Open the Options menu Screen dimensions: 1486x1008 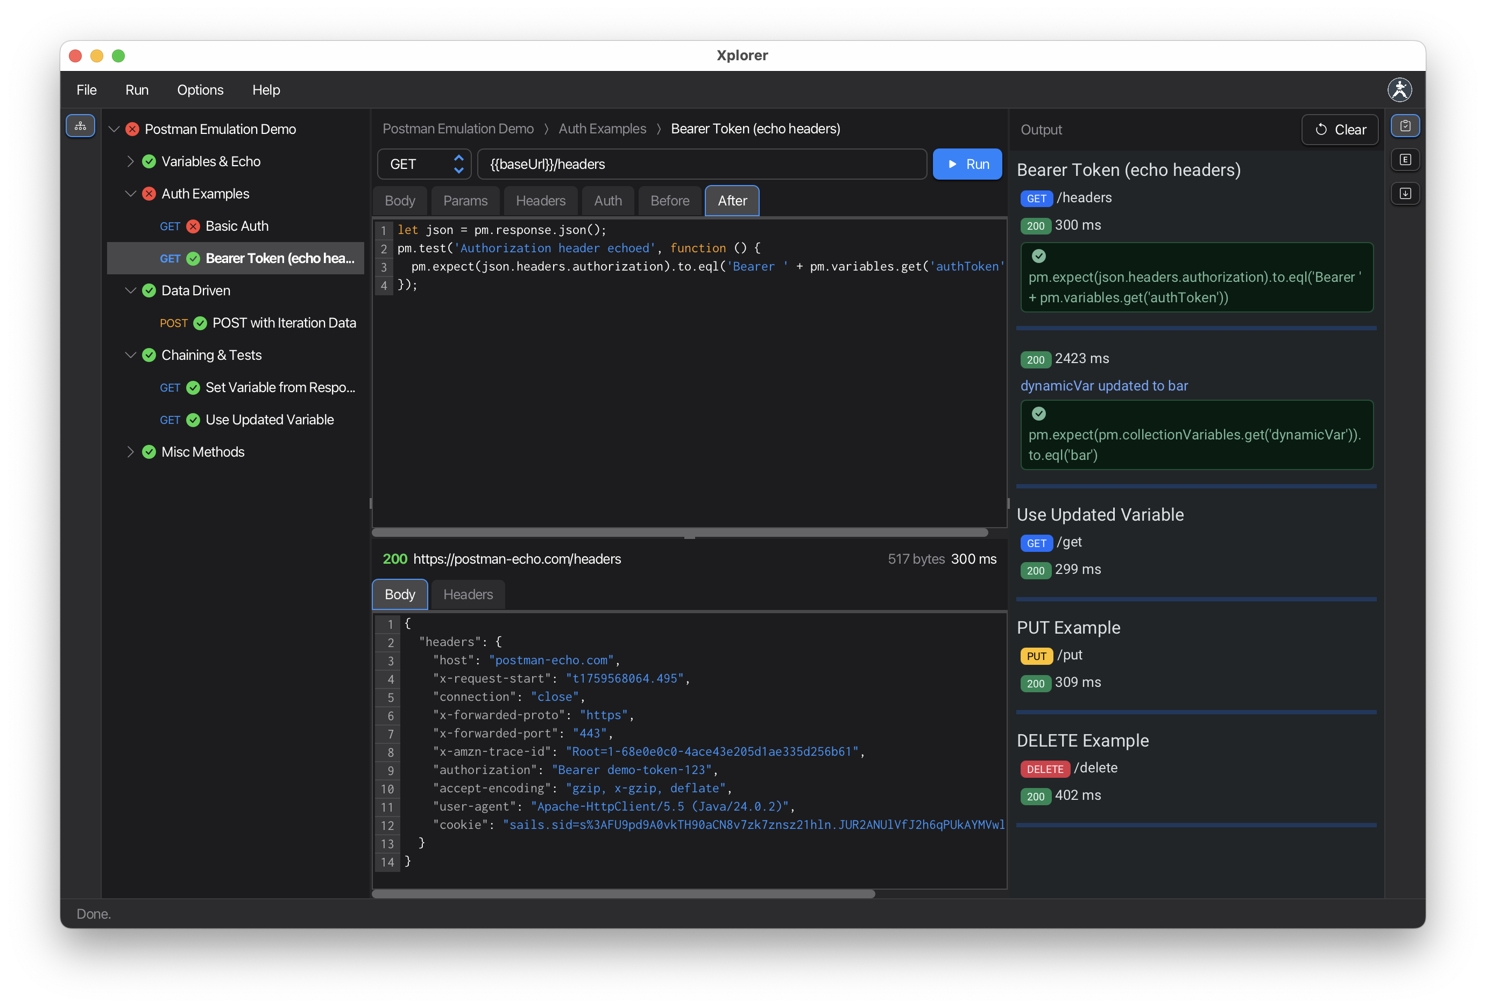tap(201, 89)
